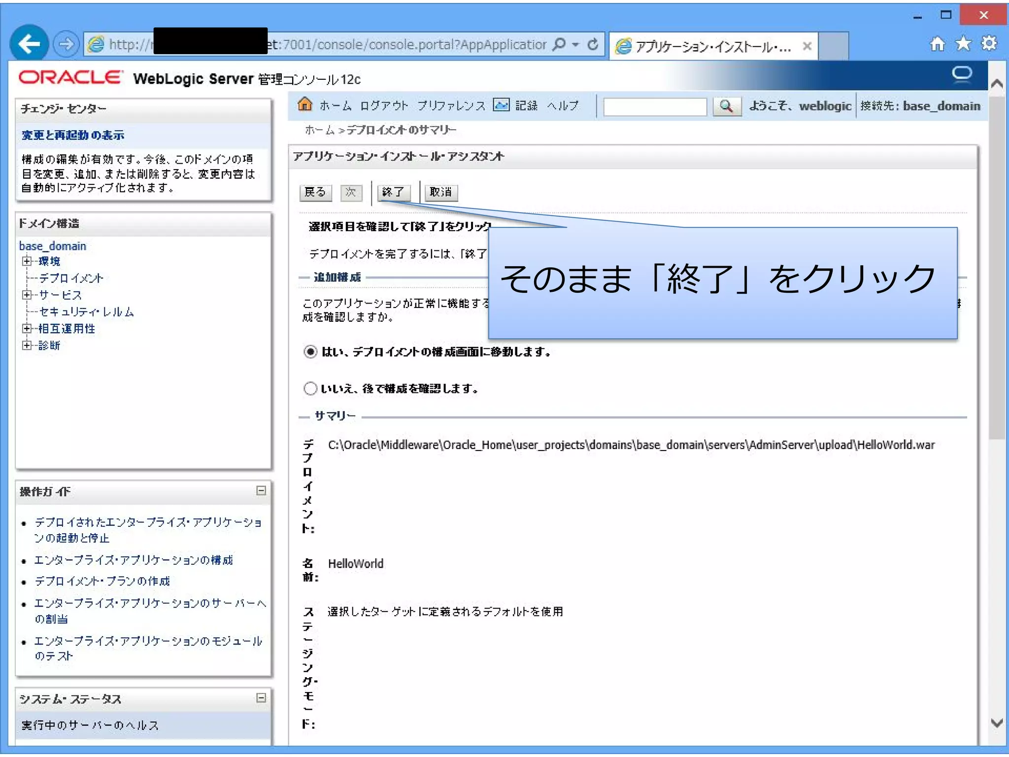The height and width of the screenshot is (757, 1009).
Task: Click the 戻る button
Action: pyautogui.click(x=315, y=192)
